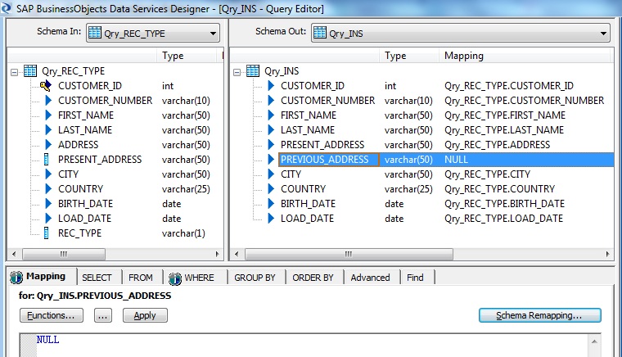Viewport: 622px width, 357px height.
Task: Click the arrow icon beside input LOAD_DATE
Action: [48, 218]
